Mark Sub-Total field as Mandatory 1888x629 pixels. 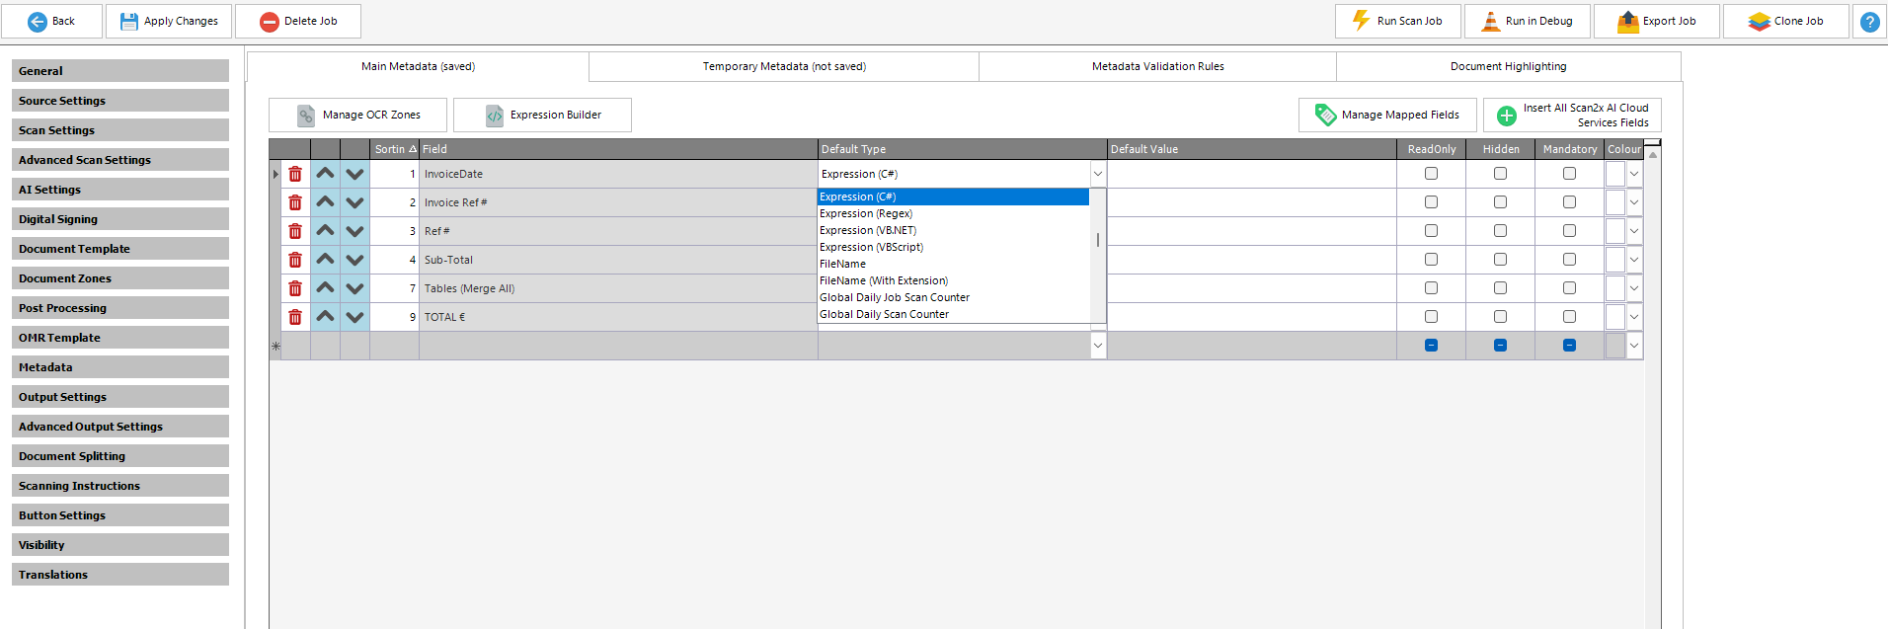click(x=1569, y=260)
